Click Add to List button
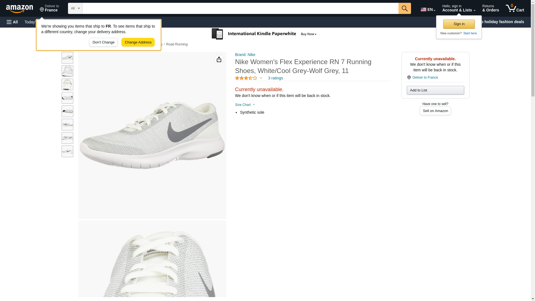 tap(435, 90)
